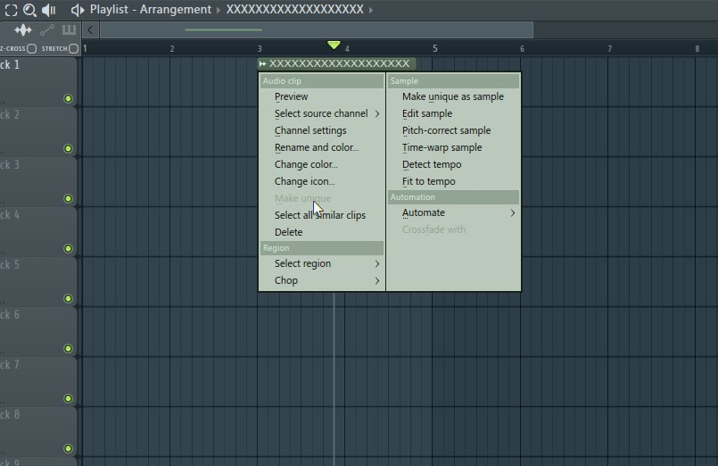Choose Pitch-correct sample menu item

tap(454, 130)
